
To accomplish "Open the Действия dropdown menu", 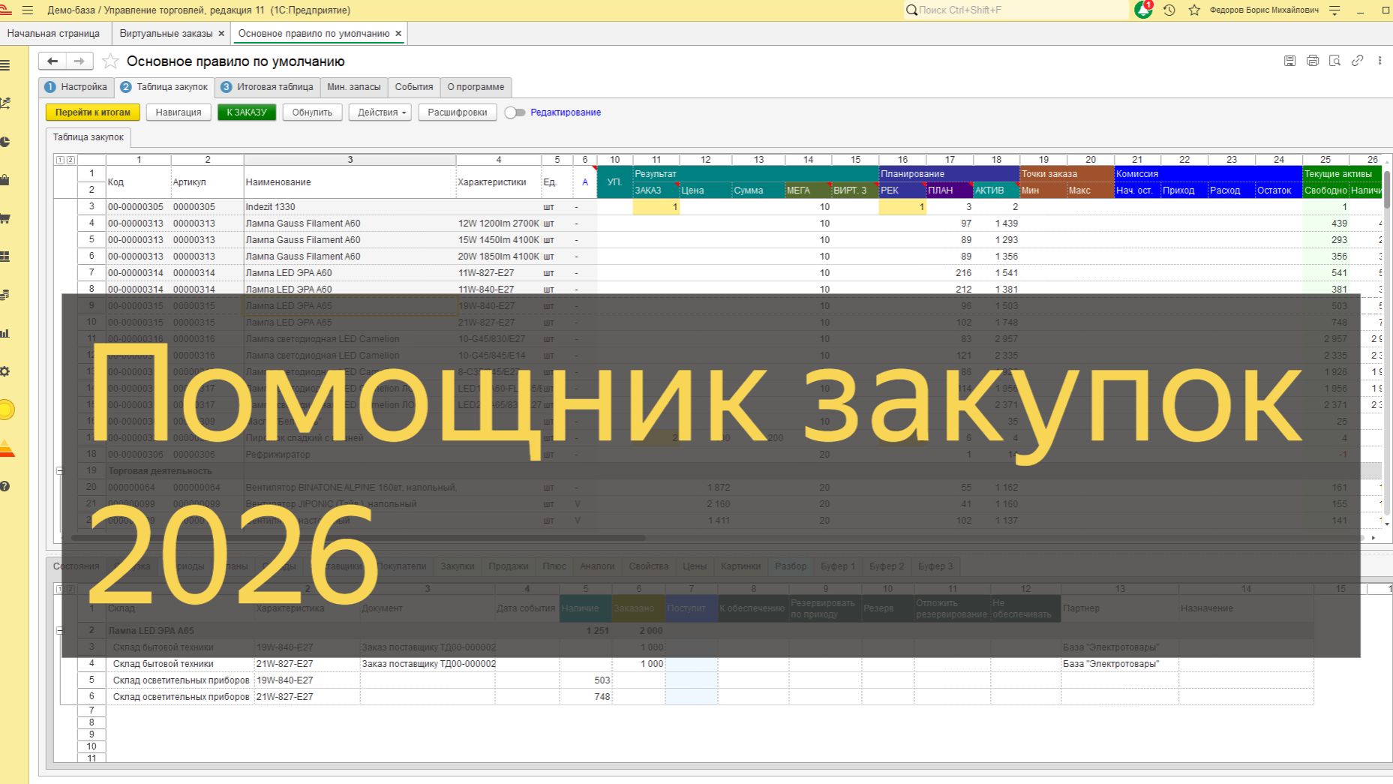I will pyautogui.click(x=380, y=112).
